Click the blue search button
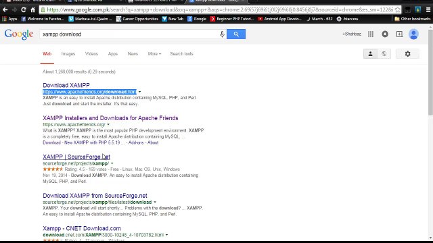 [236, 34]
